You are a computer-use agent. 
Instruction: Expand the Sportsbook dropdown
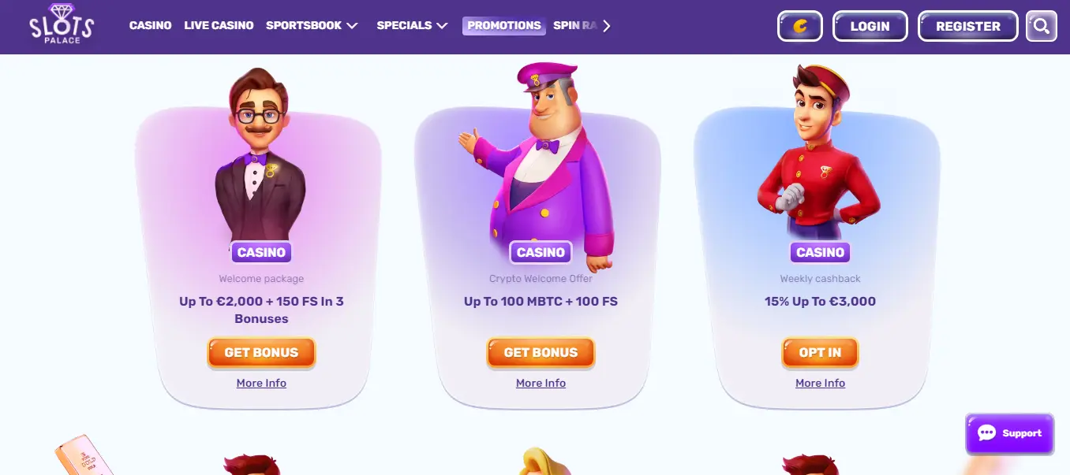[312, 25]
